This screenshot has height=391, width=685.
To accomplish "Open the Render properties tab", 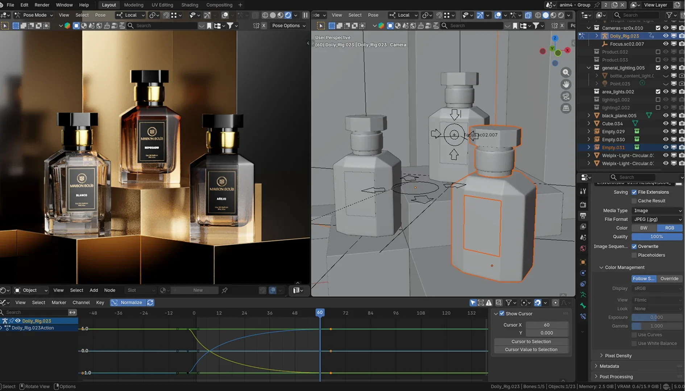I will (583, 205).
